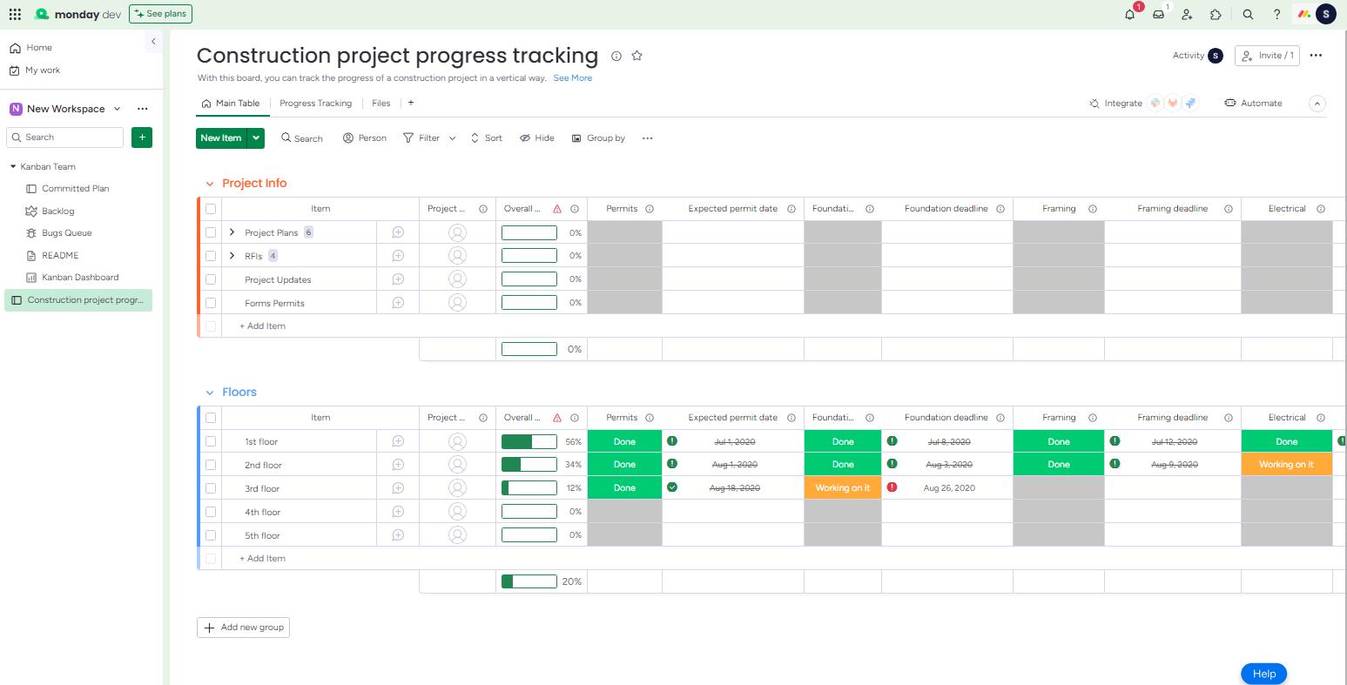1347x685 pixels.
Task: Expand the Project Plans subitems
Action: point(232,232)
